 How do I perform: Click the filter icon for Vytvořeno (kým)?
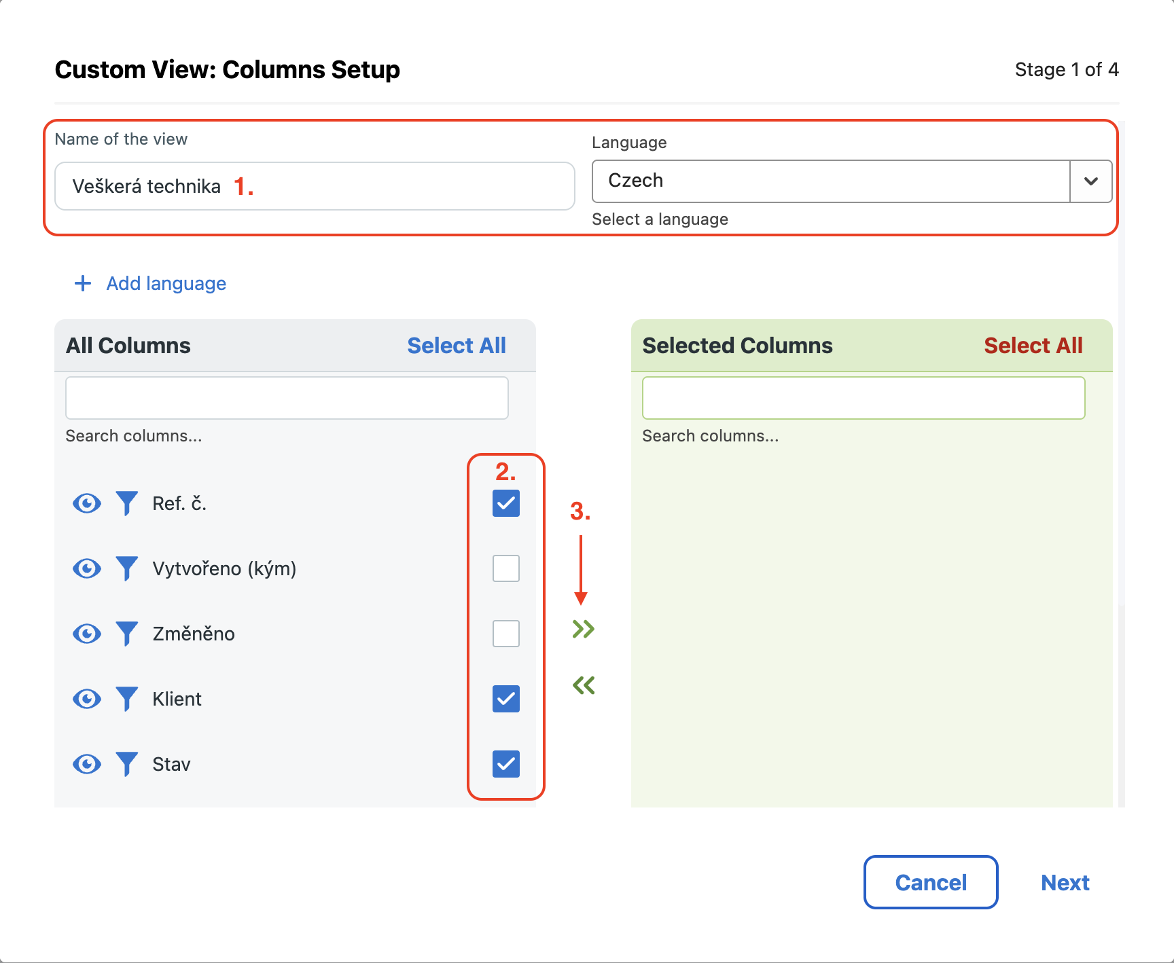pyautogui.click(x=126, y=568)
